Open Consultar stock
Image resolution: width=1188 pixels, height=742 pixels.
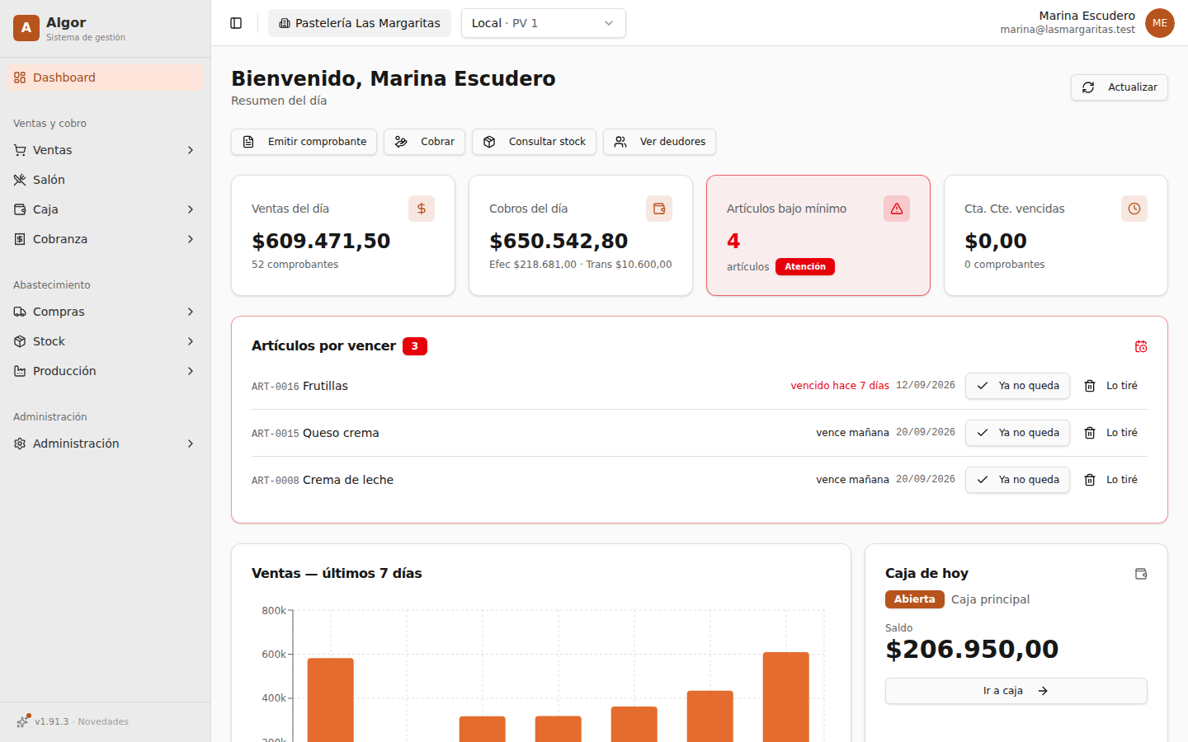tap(535, 142)
